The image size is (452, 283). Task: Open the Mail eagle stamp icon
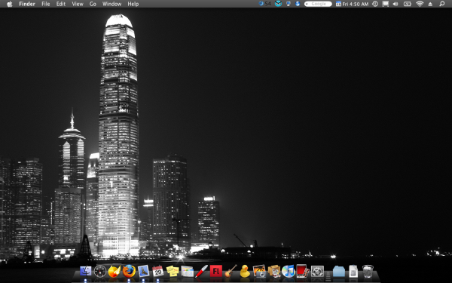(144, 271)
